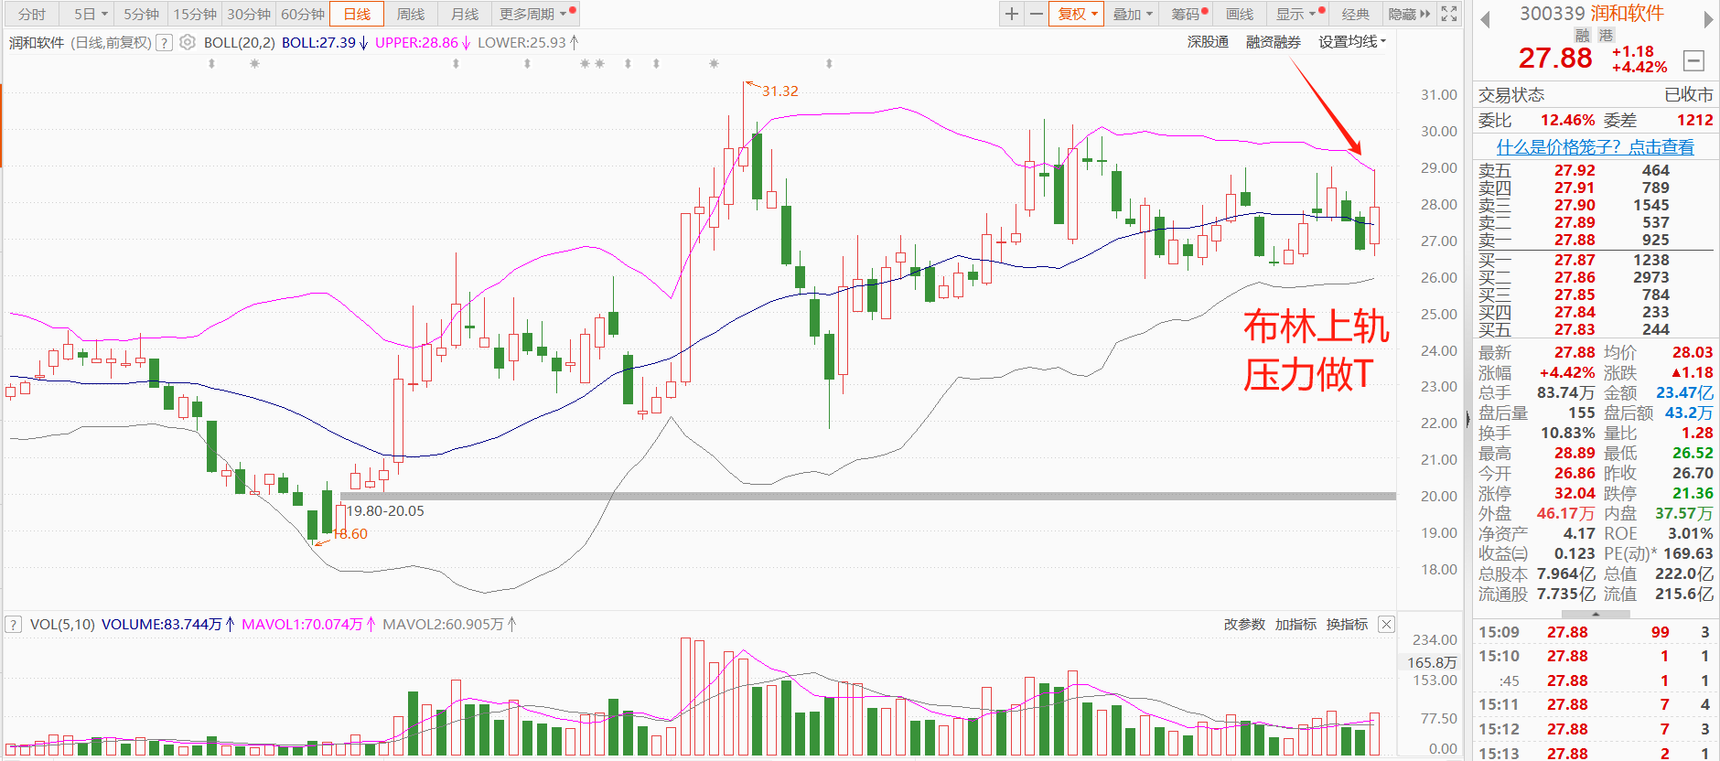Open the 复权 adjustment dropdown
Image resolution: width=1720 pixels, height=761 pixels.
tap(1077, 14)
